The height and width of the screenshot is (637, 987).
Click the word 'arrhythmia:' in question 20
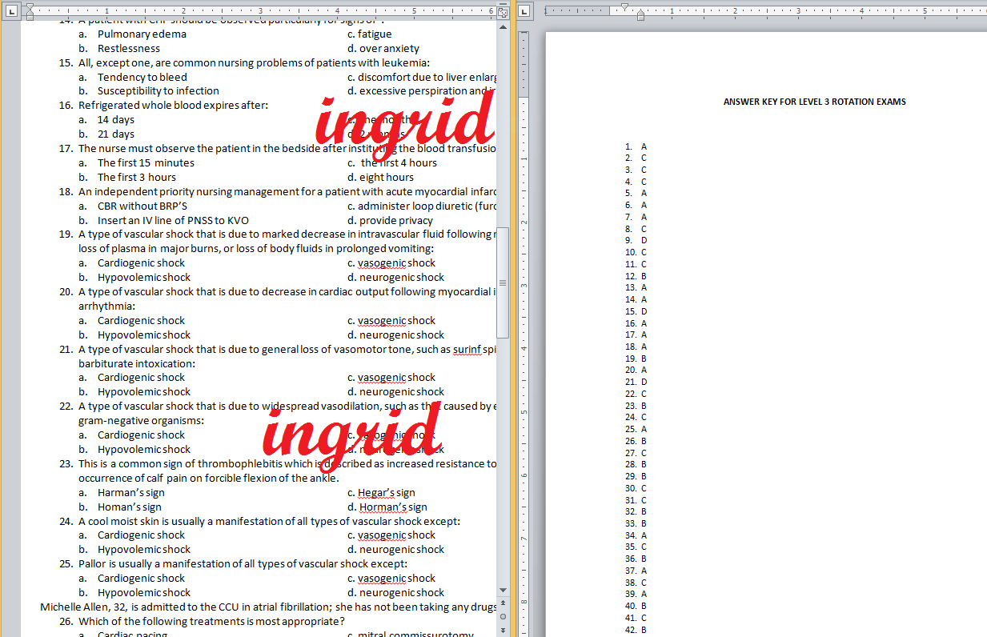click(107, 306)
